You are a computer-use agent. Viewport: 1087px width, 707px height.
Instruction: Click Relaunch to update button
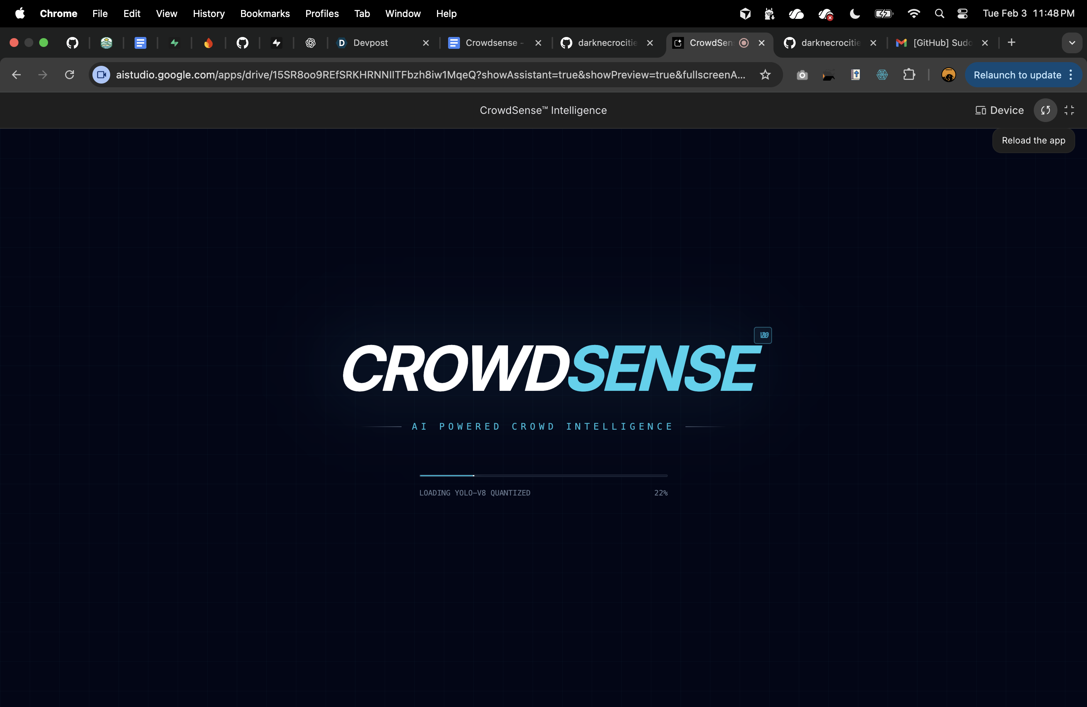[x=1017, y=75]
